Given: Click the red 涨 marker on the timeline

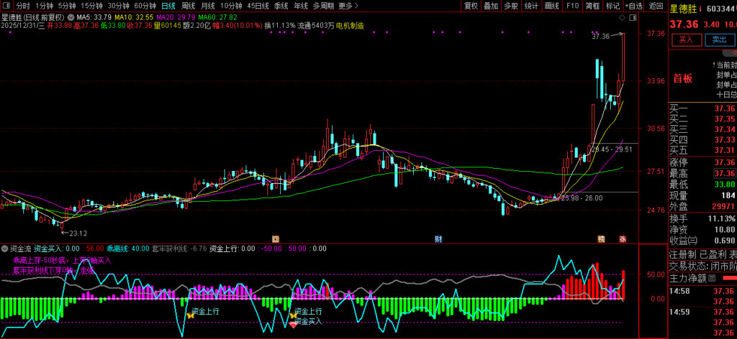Looking at the screenshot, I should (x=622, y=238).
